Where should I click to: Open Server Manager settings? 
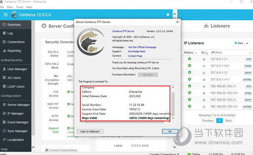point(15,104)
